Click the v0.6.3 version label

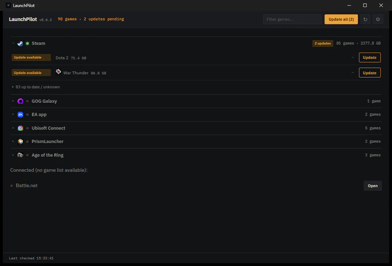point(45,20)
